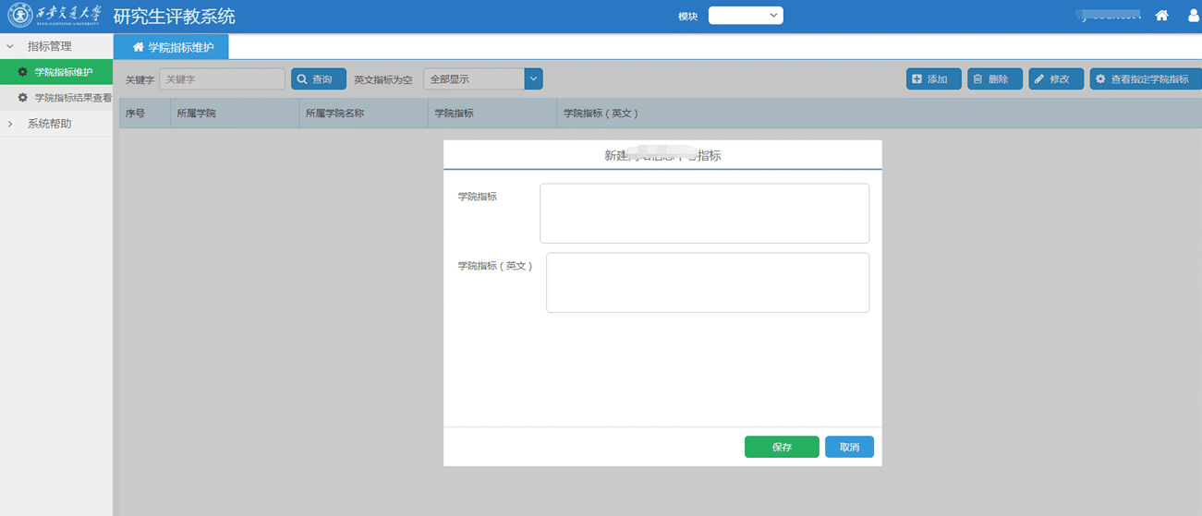Save the new indicator with 保存

click(x=782, y=447)
